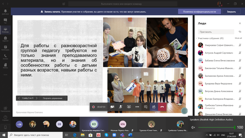Open more actions menu in call toolbar
The height and width of the screenshot is (138, 245).
(x=137, y=107)
